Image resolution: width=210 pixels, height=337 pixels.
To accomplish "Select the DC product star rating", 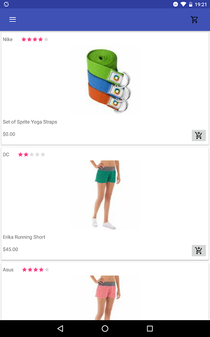I will (x=32, y=155).
